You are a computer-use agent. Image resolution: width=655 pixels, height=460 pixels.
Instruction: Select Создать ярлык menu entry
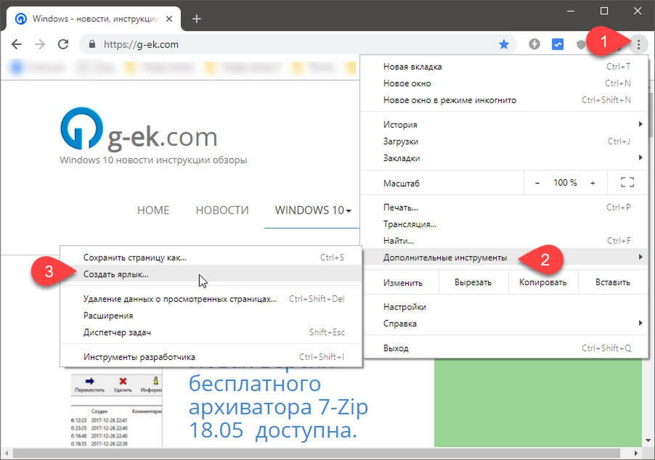pyautogui.click(x=116, y=274)
